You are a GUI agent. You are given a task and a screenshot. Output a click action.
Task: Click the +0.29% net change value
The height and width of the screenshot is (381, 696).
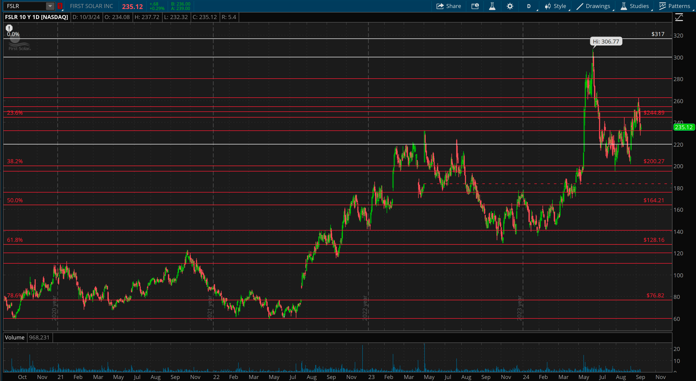tap(157, 8)
